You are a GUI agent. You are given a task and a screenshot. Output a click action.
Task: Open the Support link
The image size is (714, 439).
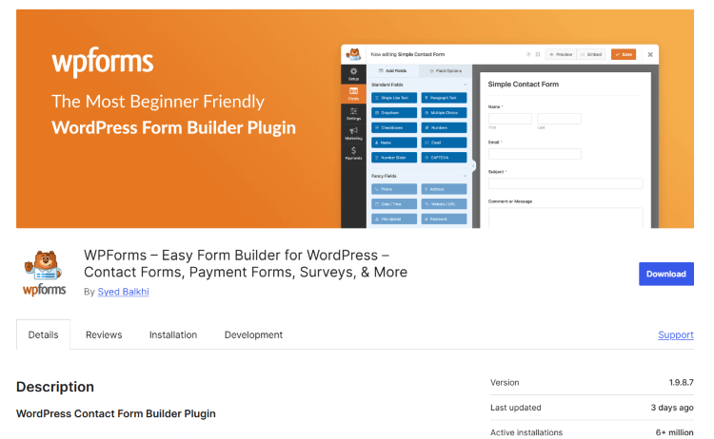pyautogui.click(x=676, y=334)
